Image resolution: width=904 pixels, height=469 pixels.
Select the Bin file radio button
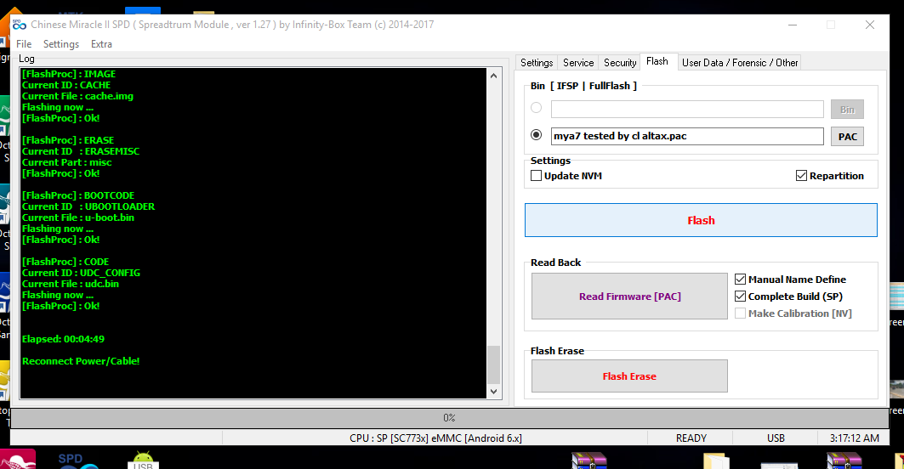pyautogui.click(x=536, y=108)
